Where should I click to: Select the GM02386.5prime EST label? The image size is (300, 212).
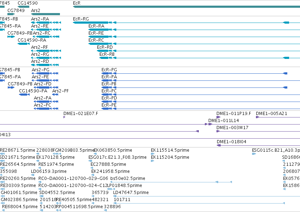(19, 200)
